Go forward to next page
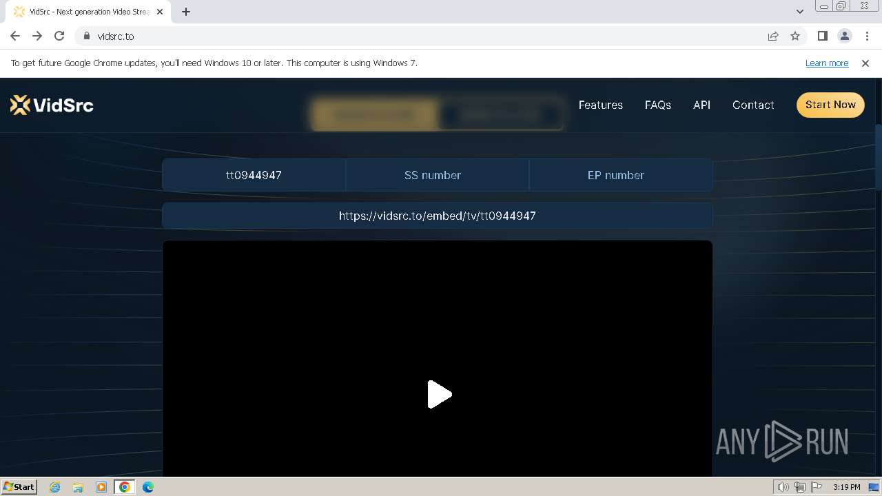The width and height of the screenshot is (882, 496). [37, 36]
